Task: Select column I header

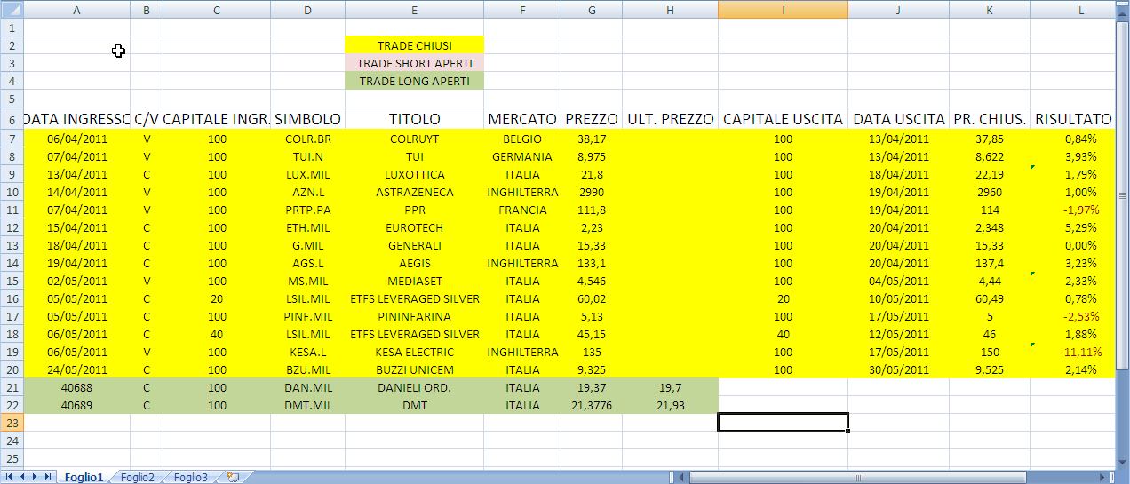Action: tap(783, 10)
